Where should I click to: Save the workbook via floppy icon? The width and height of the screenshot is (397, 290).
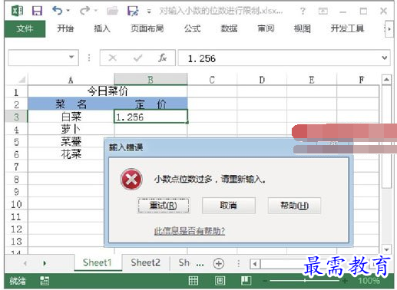click(37, 11)
